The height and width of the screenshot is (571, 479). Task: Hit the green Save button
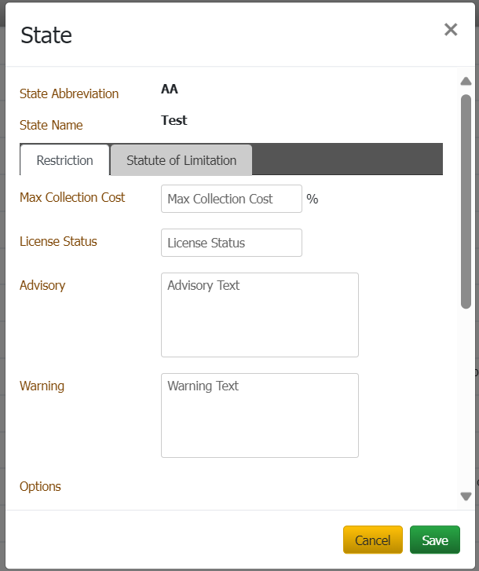(434, 540)
